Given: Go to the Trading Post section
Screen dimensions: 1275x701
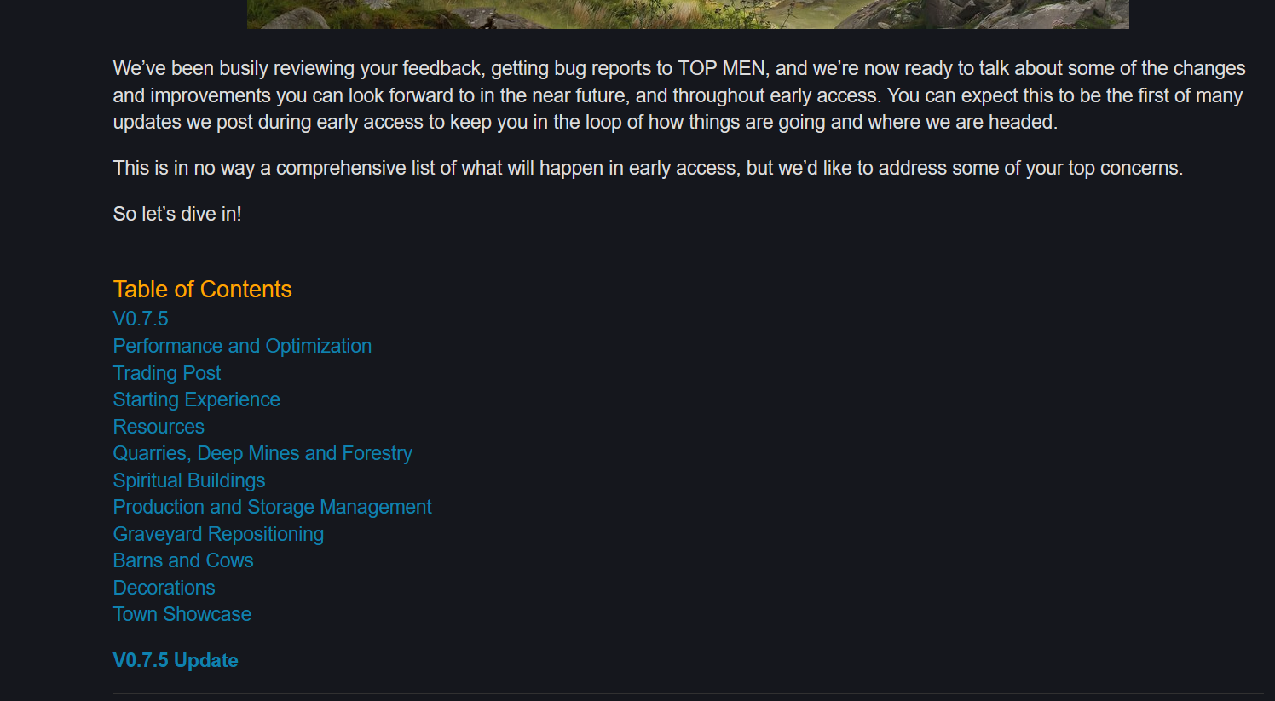Looking at the screenshot, I should [167, 373].
